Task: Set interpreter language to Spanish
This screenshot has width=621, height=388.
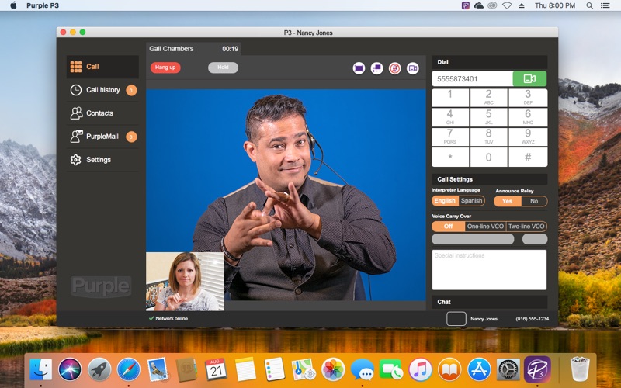Action: coord(471,201)
